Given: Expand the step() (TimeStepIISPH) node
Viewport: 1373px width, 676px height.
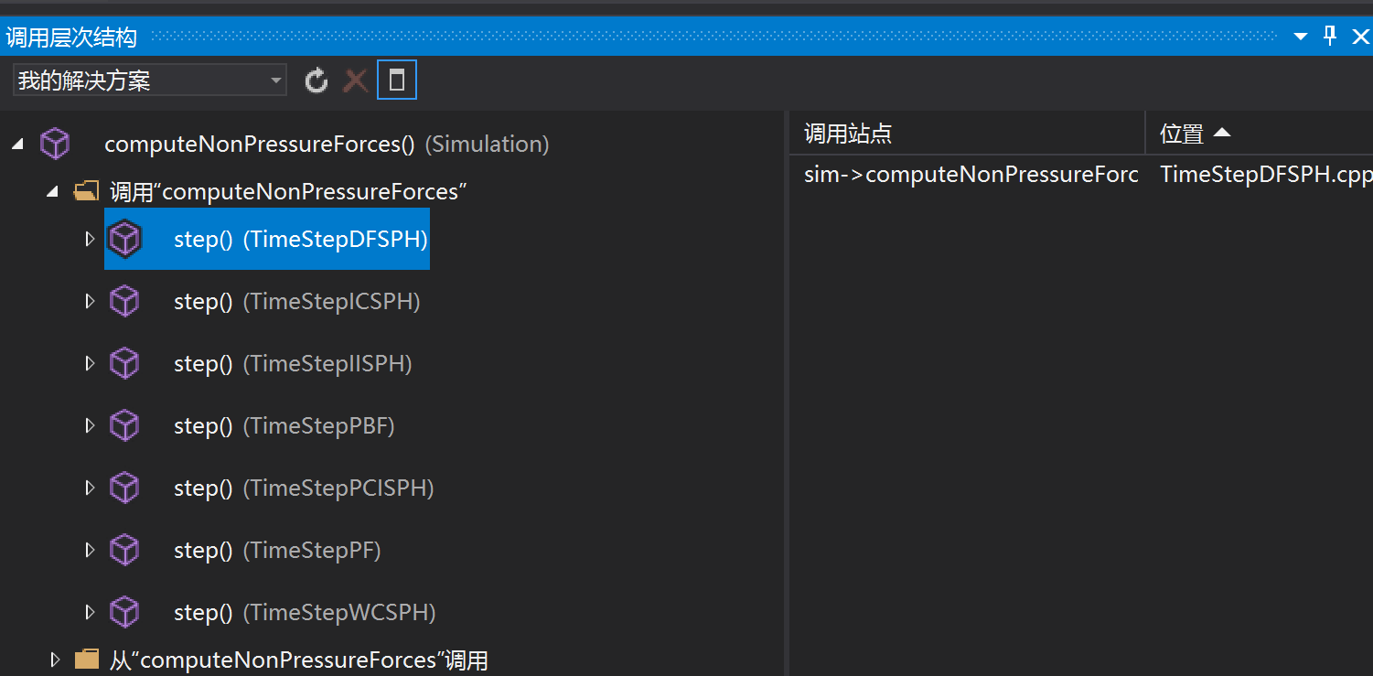Looking at the screenshot, I should (90, 363).
